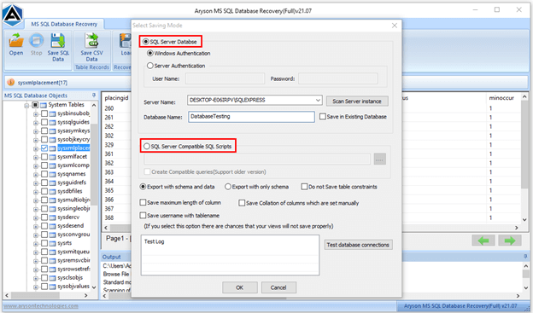Expand the sysasymkeys tree node
Viewport: 533px width, 313px height.
tap(35, 131)
